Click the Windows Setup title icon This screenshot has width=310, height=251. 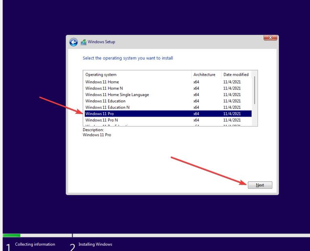[x=84, y=42]
